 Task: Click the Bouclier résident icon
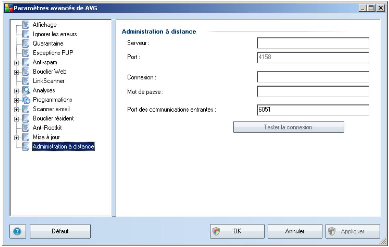[x=25, y=119]
